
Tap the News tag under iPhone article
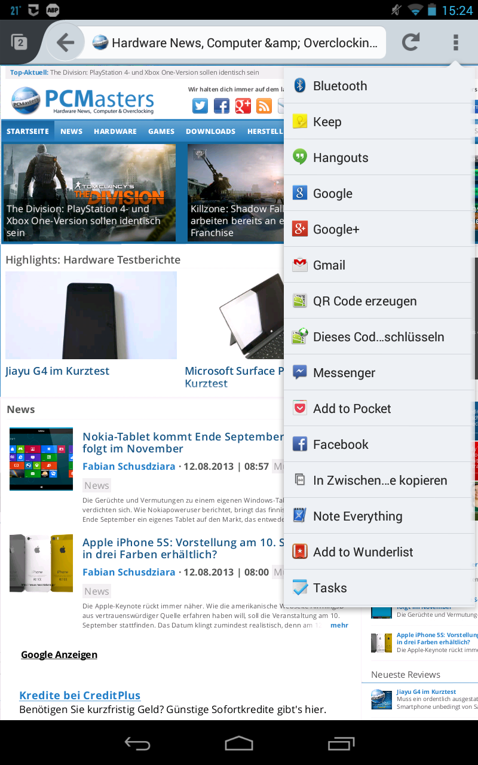tap(96, 591)
